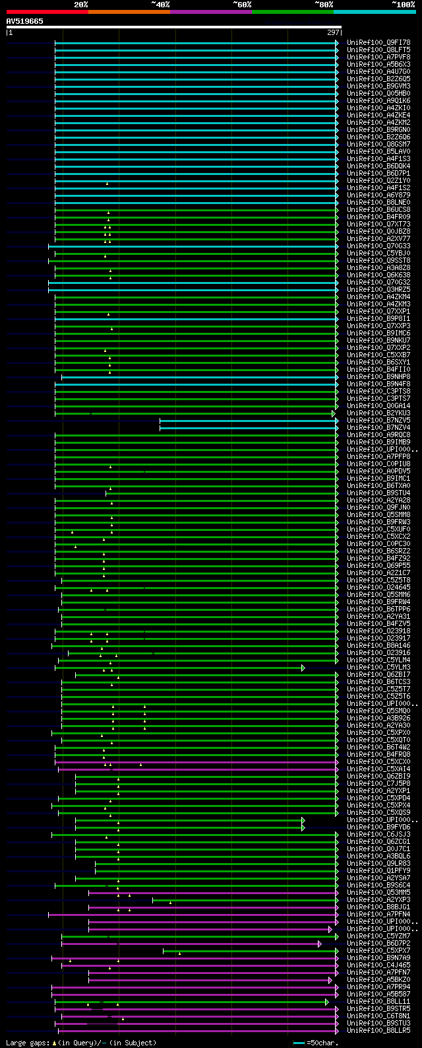Click hit label UniRef100_B6SRZ2

(378, 551)
